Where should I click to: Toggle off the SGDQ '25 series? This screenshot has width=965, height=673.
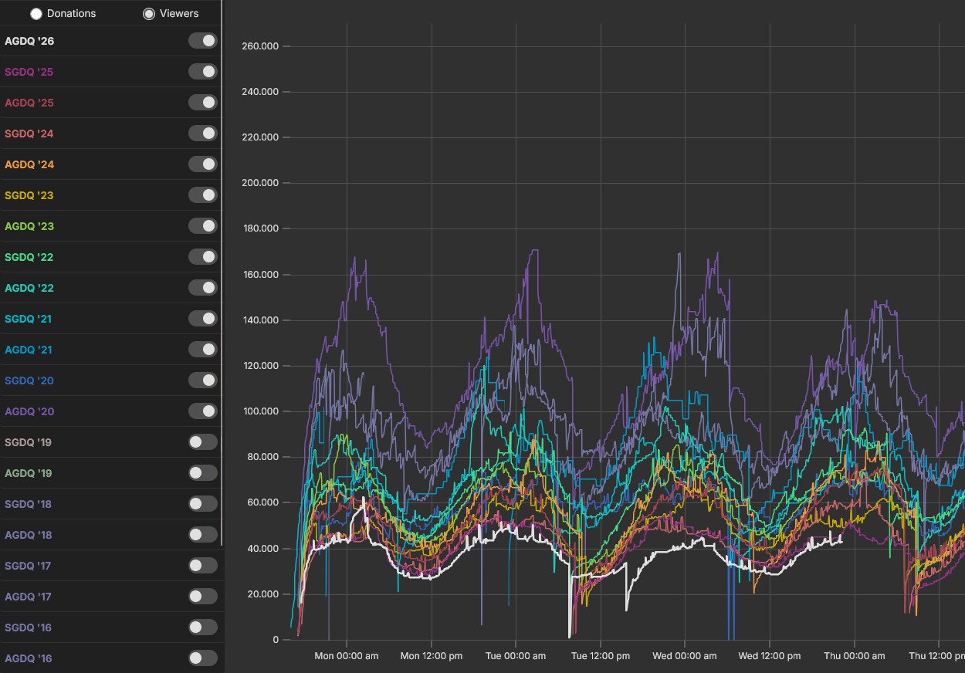pos(203,72)
